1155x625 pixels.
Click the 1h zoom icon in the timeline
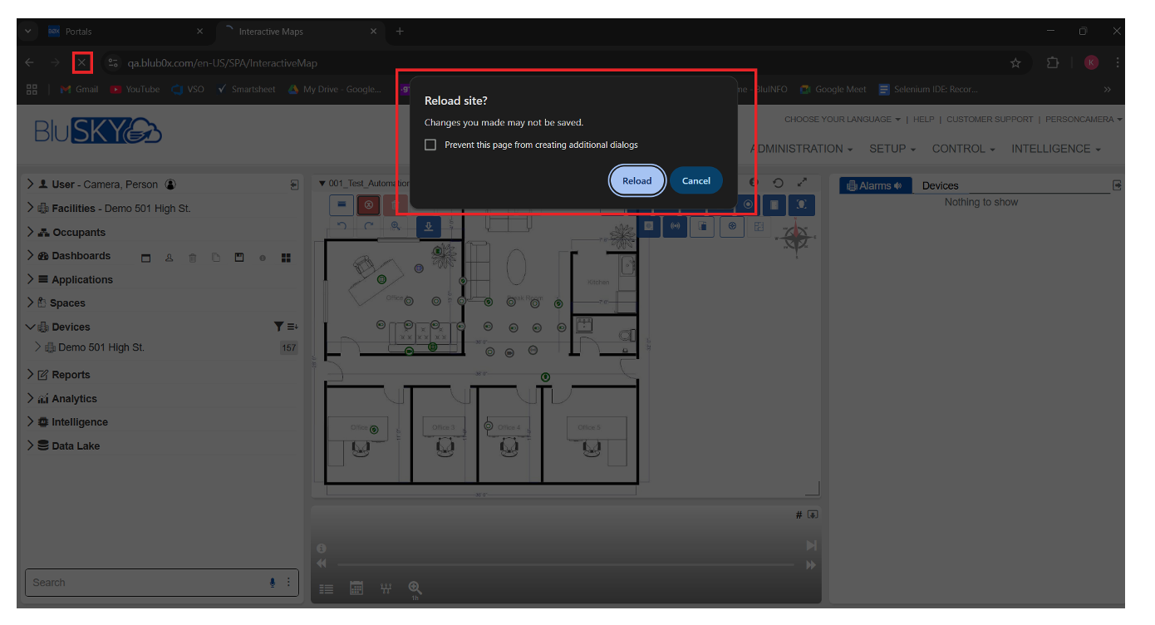click(415, 588)
